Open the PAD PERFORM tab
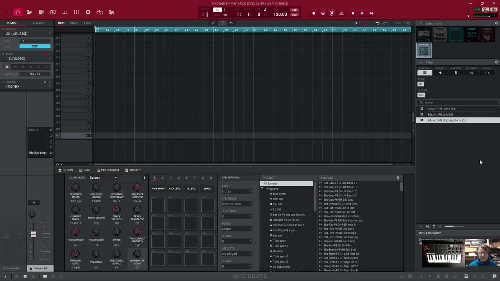500x281 pixels. [107, 170]
